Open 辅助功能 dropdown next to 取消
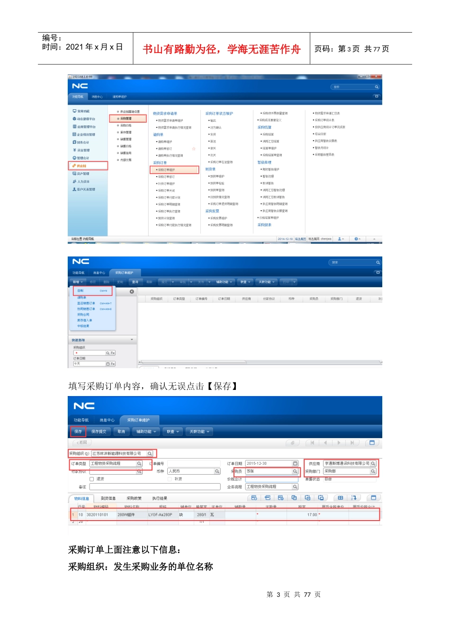Image resolution: width=450 pixels, height=636 pixels. click(x=146, y=432)
